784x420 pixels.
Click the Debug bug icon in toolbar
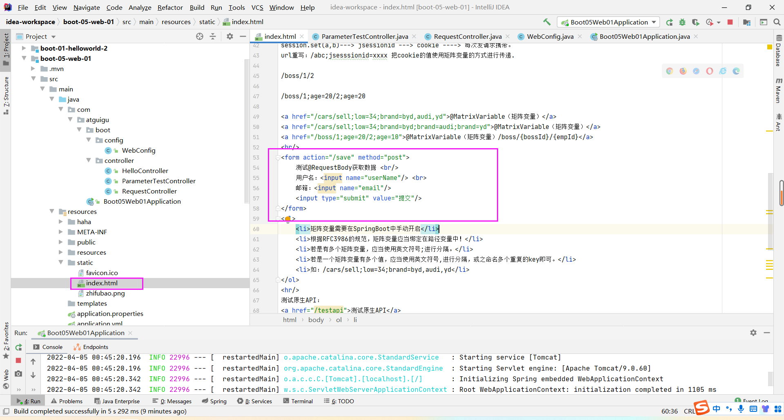click(x=682, y=22)
